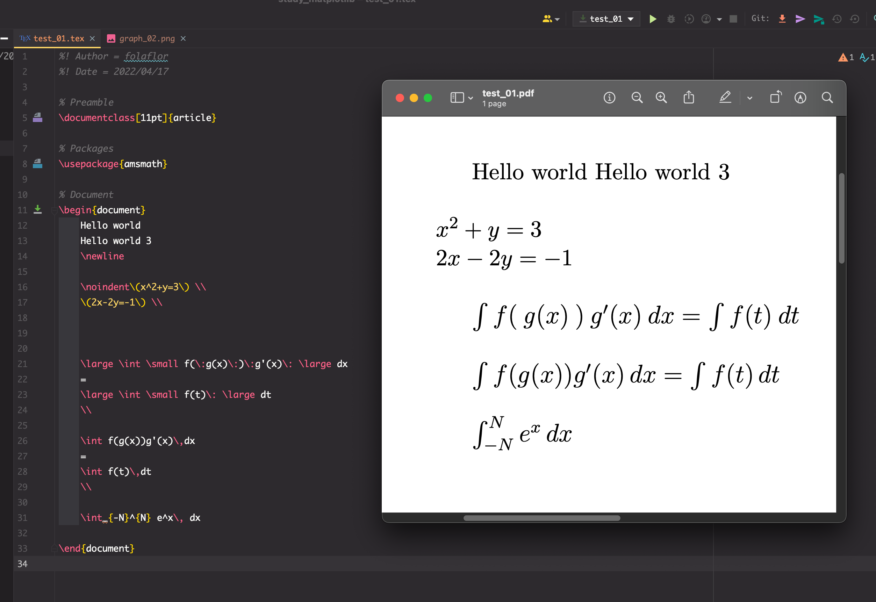Run the test_01 configuration with the green play button
Screen dimensions: 876x602
(652, 19)
